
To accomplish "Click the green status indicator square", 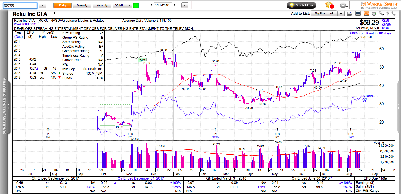I will (136, 5).
